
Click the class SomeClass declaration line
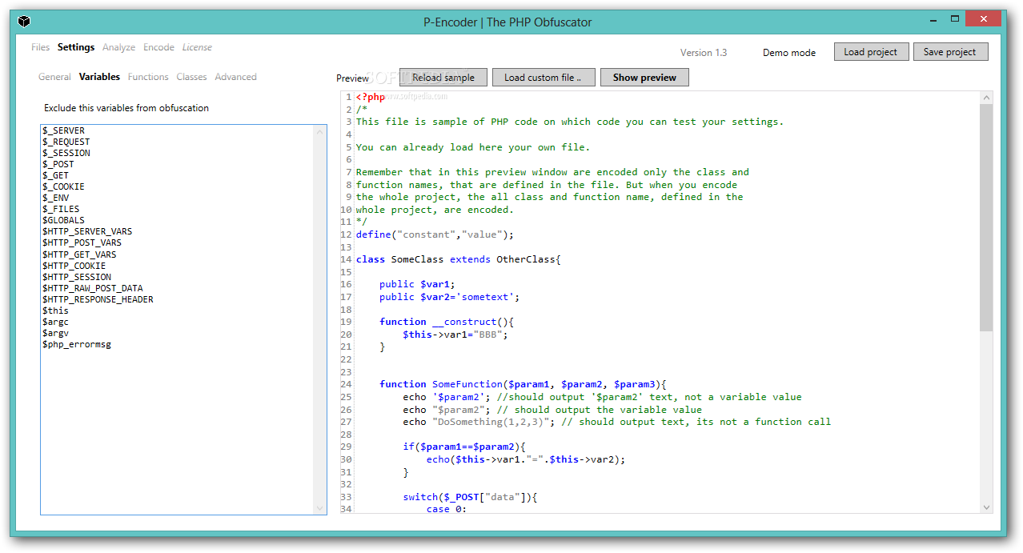tap(459, 259)
